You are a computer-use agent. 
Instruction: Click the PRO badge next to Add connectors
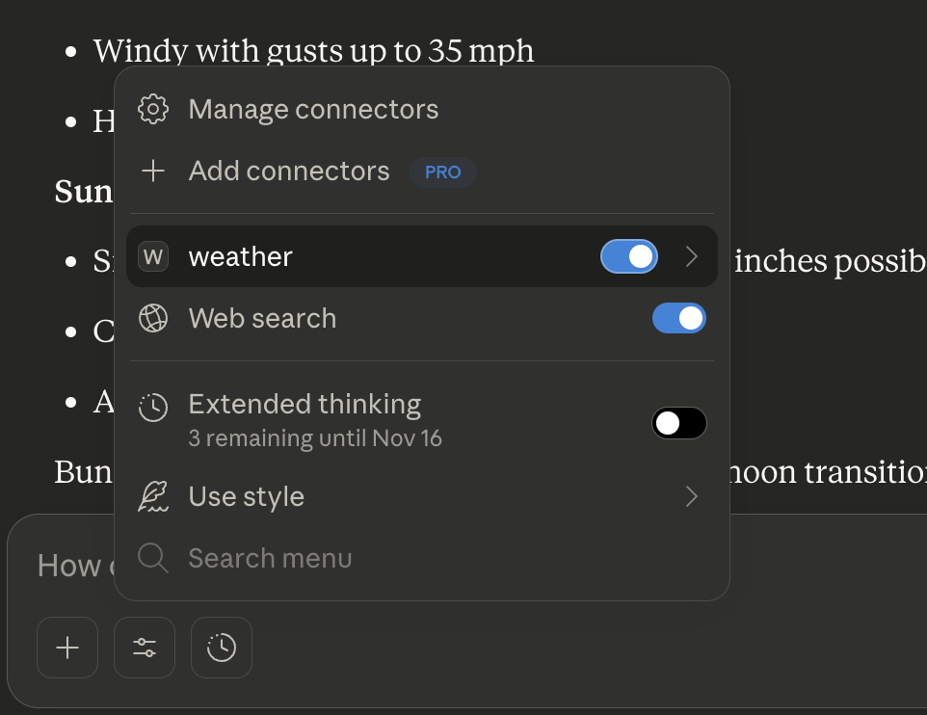(x=442, y=172)
